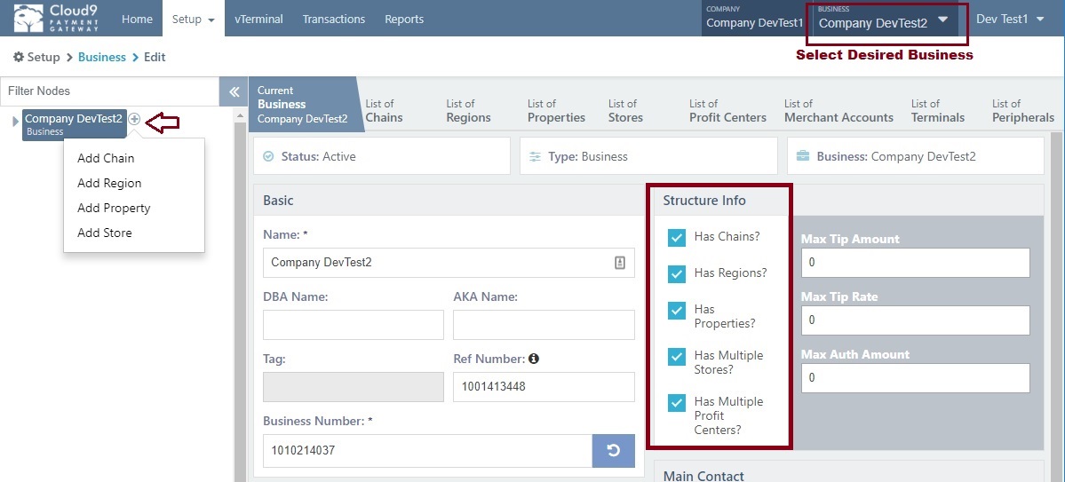Click the Type sliders icon
This screenshot has height=482, width=1065.
536,157
